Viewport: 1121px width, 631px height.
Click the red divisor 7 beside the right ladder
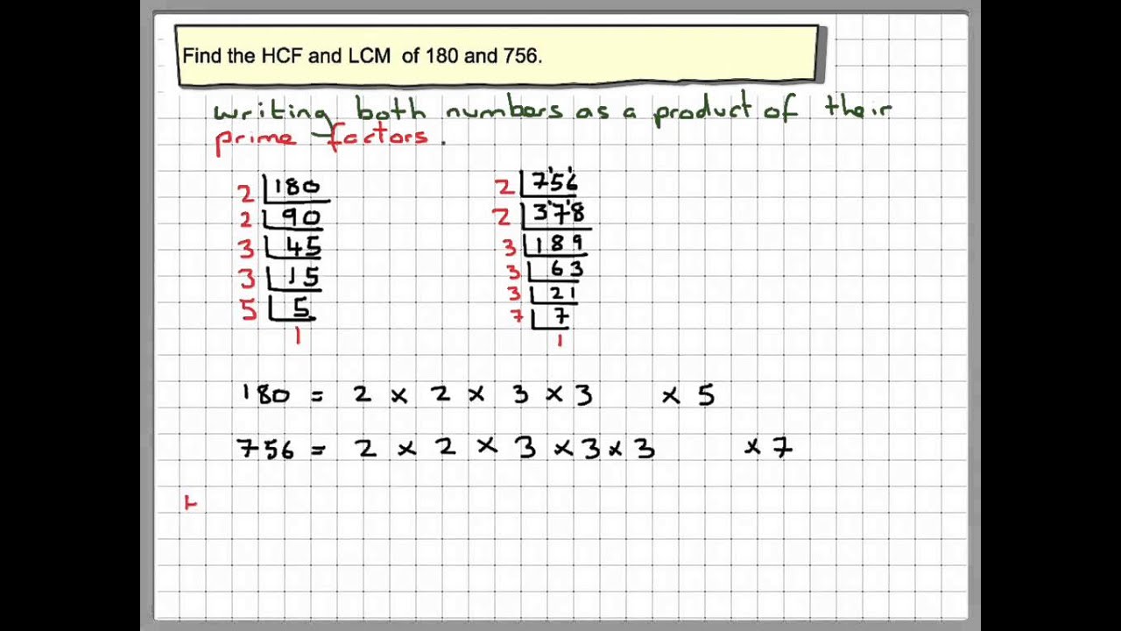[x=518, y=315]
